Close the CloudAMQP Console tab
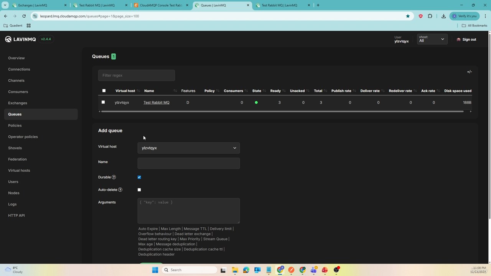The height and width of the screenshot is (276, 491). coord(187,5)
